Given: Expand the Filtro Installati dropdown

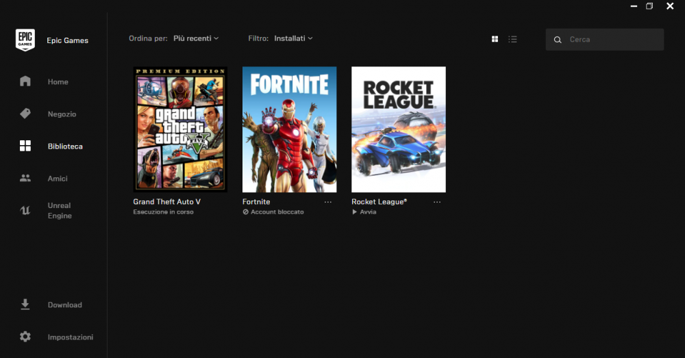Looking at the screenshot, I should tap(293, 38).
